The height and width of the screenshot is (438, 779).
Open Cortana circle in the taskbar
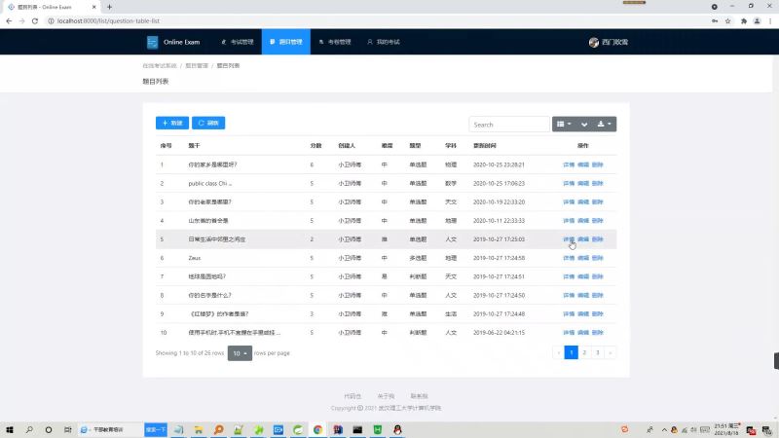coord(48,429)
